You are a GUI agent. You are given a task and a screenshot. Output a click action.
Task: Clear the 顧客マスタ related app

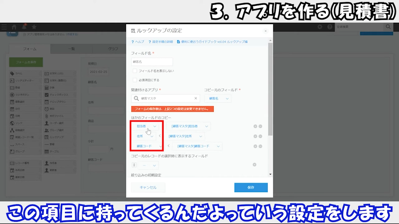pos(196,98)
